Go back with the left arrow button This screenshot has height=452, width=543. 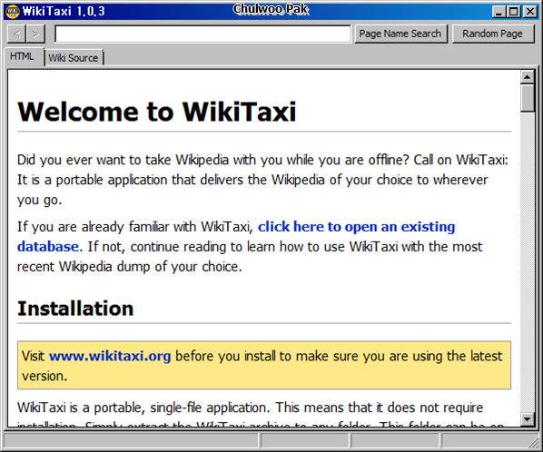click(16, 34)
